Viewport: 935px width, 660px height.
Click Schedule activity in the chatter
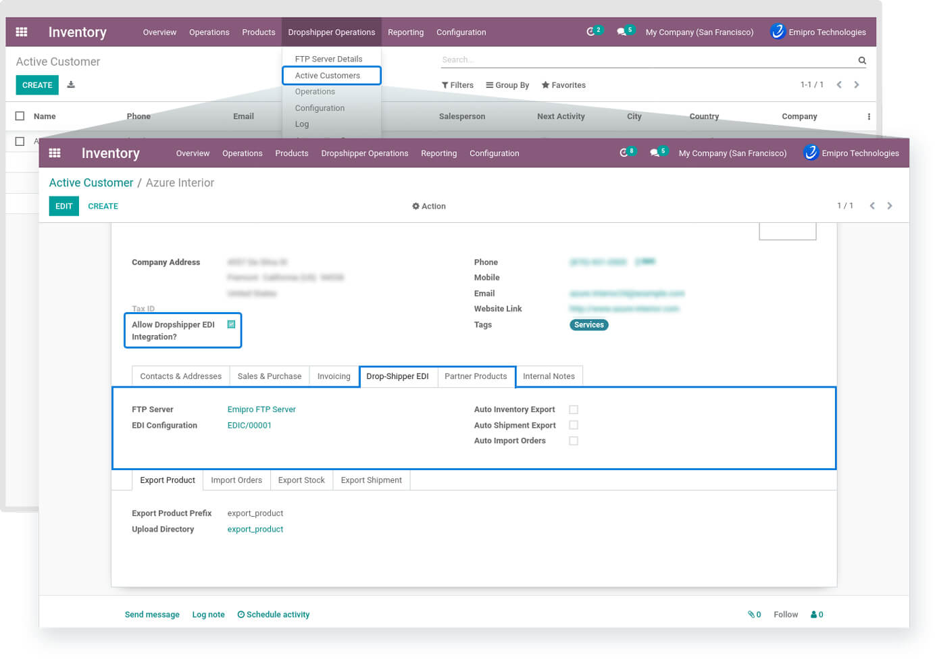pyautogui.click(x=274, y=615)
